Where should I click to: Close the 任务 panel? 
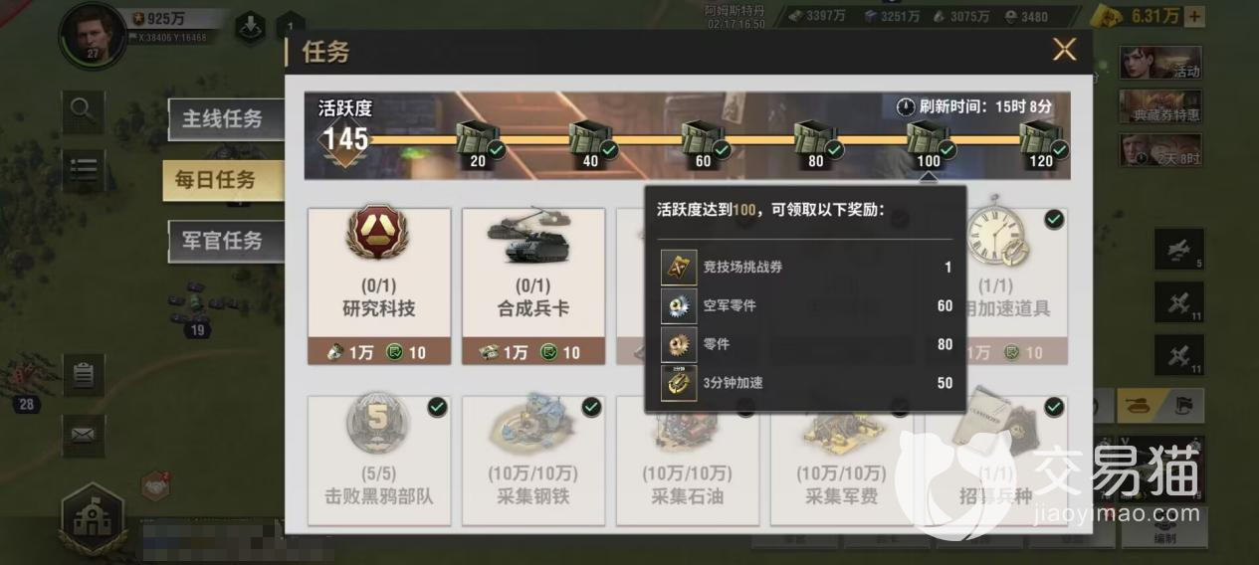pyautogui.click(x=1065, y=49)
